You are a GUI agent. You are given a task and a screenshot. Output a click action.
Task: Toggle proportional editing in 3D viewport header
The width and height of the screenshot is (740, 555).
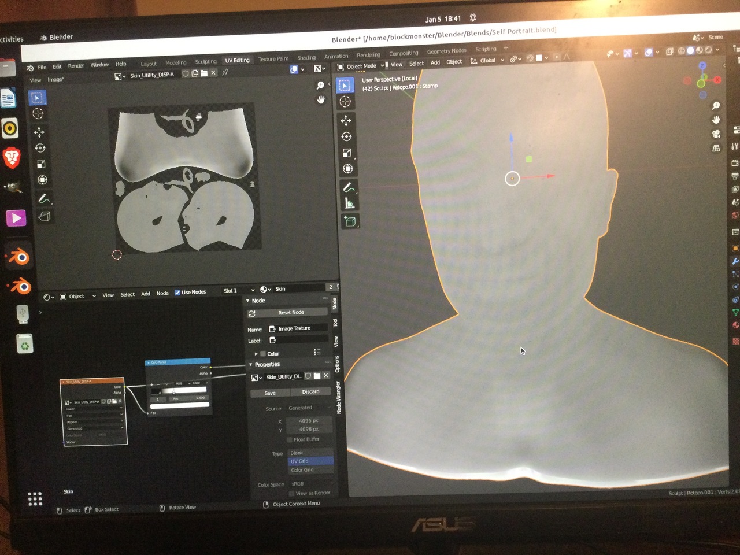coord(556,57)
